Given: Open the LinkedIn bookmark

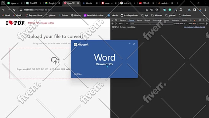Looking at the screenshot, I should [x=112, y=15].
